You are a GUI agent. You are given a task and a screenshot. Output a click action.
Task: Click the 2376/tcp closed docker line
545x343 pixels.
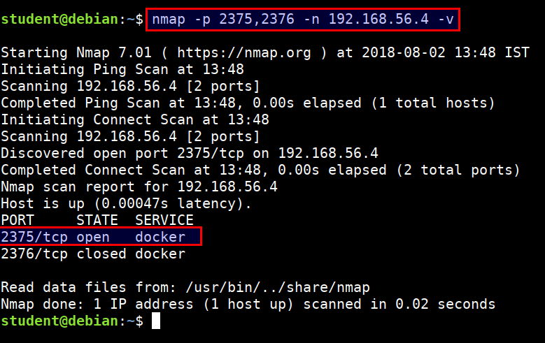coord(93,254)
